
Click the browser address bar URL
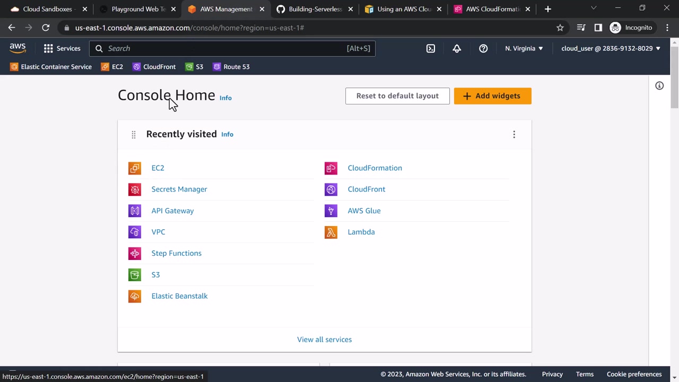(189, 28)
